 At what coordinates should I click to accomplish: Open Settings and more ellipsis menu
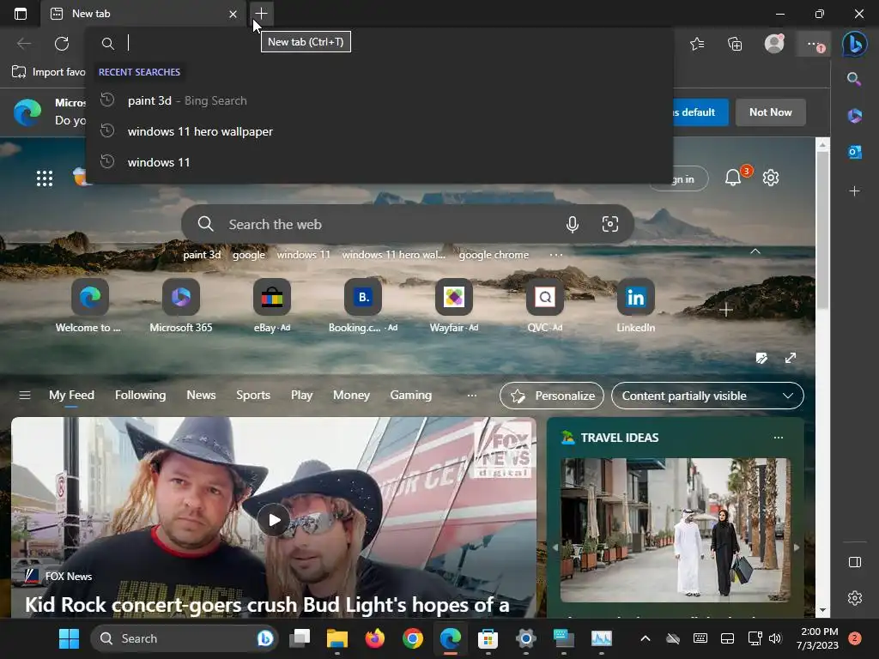click(814, 44)
